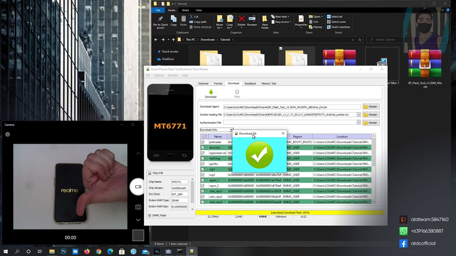Open Photoshop from the taskbar
The image size is (456, 256).
63,251
